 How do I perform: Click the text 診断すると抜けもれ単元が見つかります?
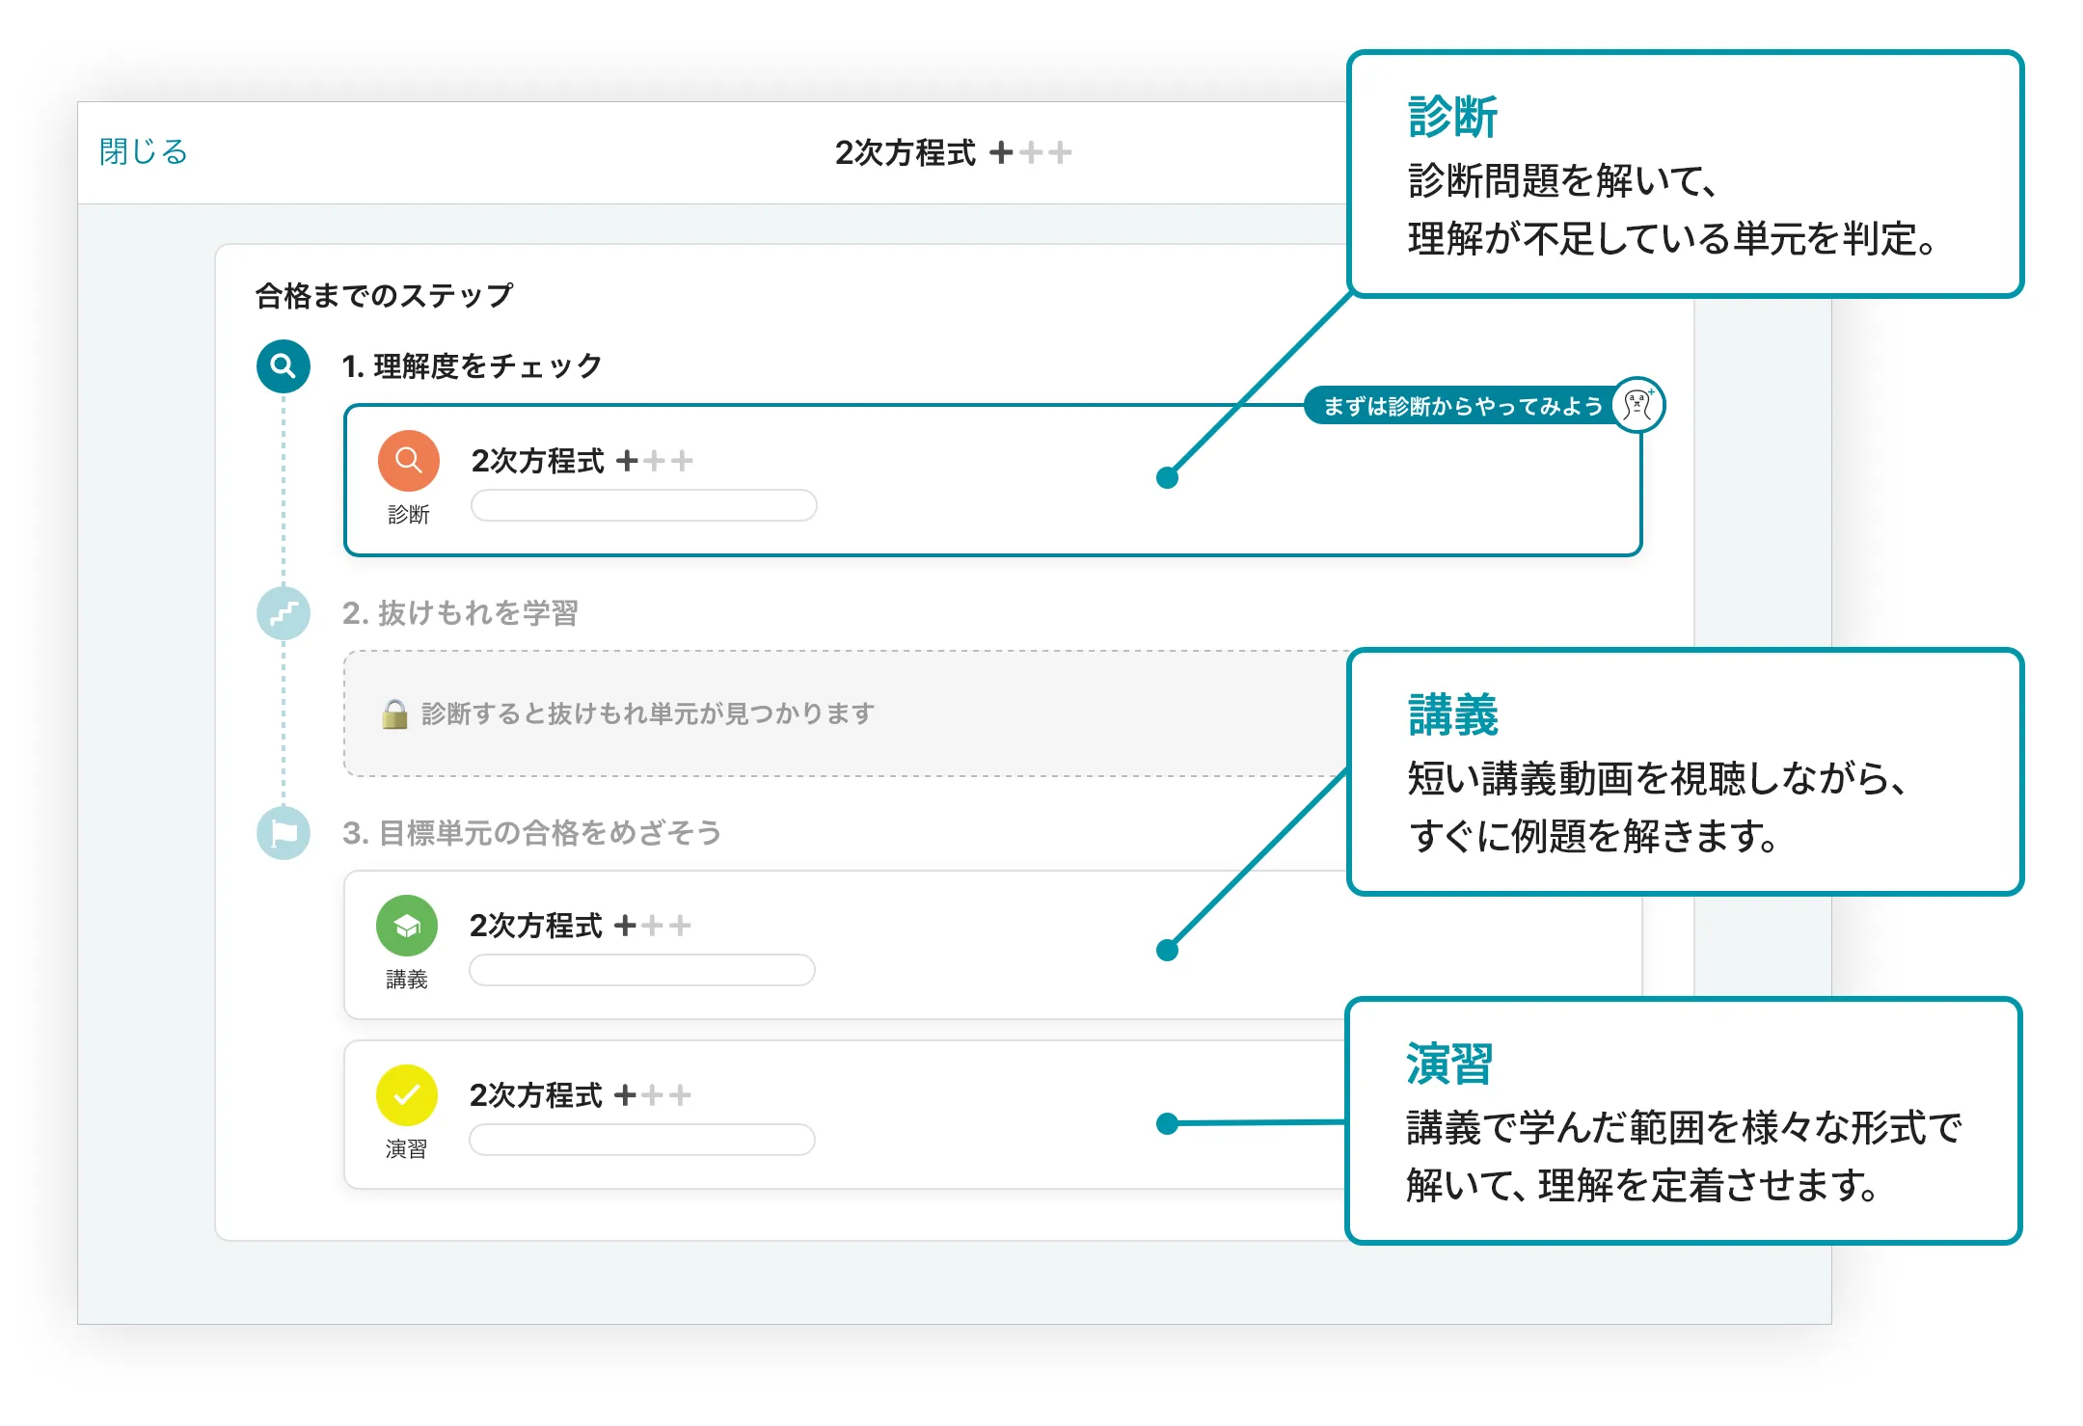(648, 713)
